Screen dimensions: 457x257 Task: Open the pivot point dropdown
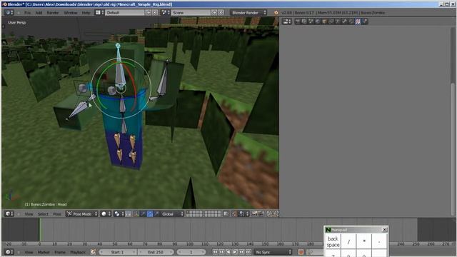119,214
